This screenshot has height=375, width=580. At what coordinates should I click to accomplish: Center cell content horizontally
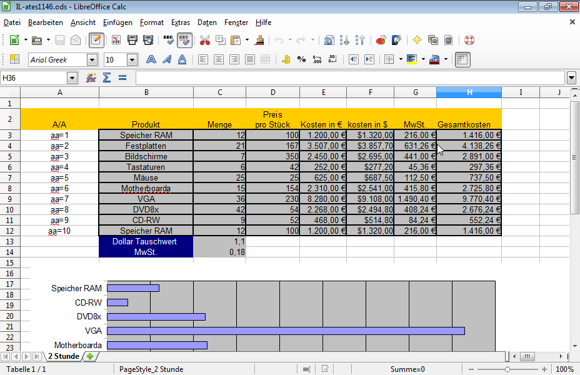tap(219, 59)
